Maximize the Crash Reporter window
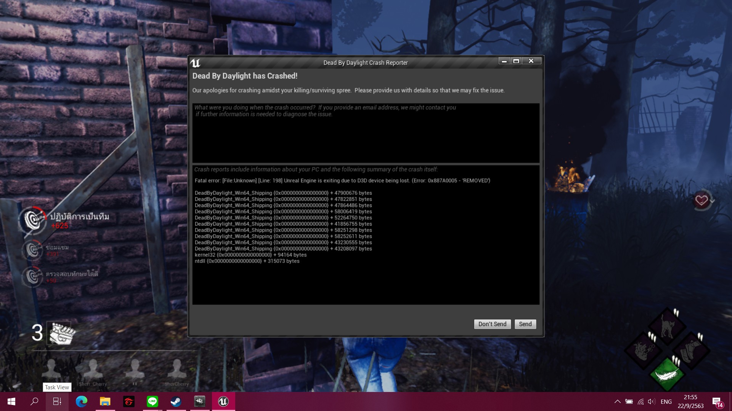The width and height of the screenshot is (732, 411). (516, 61)
